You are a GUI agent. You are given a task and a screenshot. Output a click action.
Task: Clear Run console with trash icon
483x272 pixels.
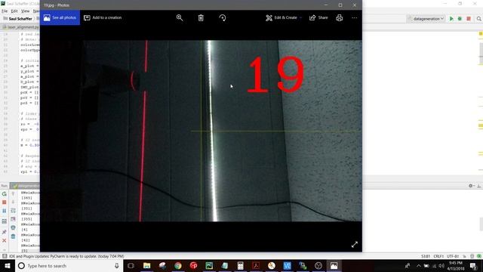coord(13,236)
